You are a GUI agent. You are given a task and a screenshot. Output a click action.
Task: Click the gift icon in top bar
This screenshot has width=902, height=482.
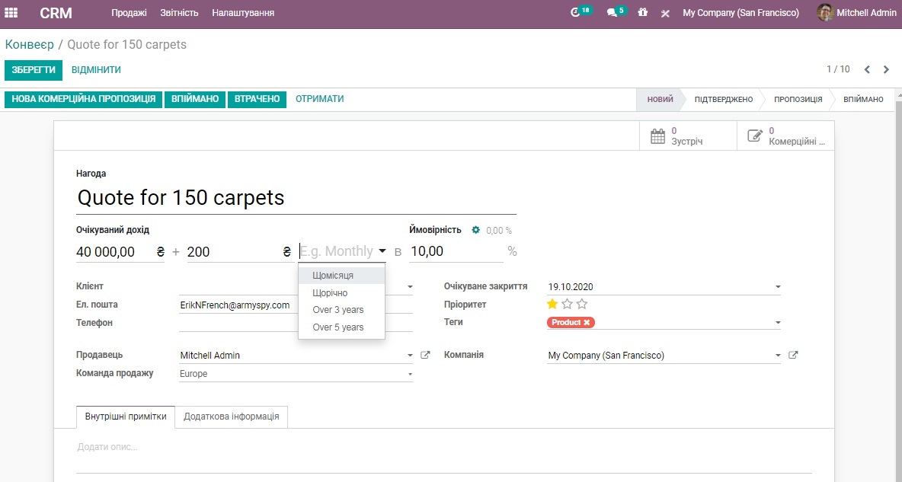(x=643, y=13)
